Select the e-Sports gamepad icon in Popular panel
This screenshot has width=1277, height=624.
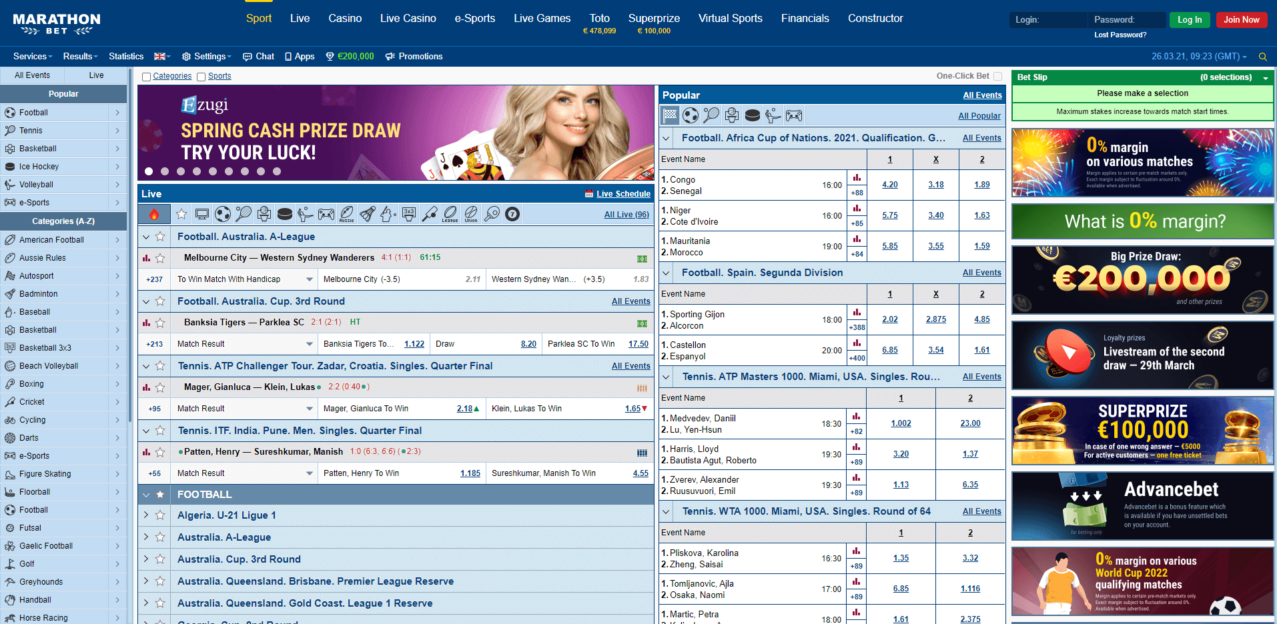[794, 115]
